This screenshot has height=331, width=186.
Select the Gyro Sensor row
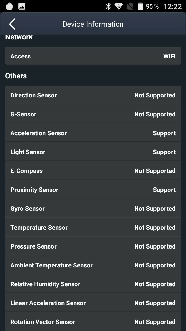[93, 208]
